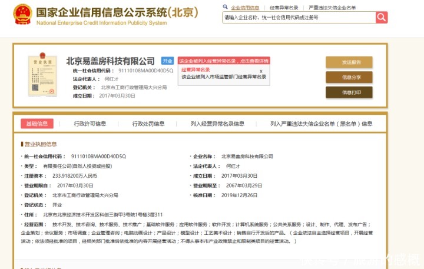Click the header credit code 91110108MA00D40D5Q
Screen dimensions: 424x269
point(146,71)
